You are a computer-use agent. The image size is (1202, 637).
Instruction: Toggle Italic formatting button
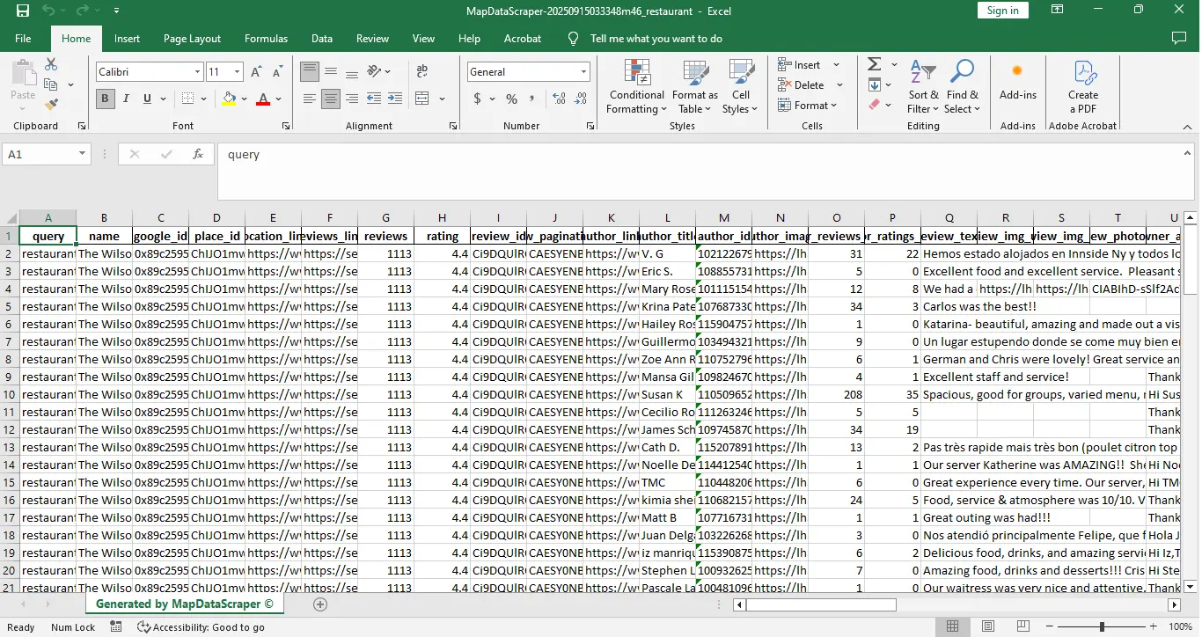pos(126,99)
